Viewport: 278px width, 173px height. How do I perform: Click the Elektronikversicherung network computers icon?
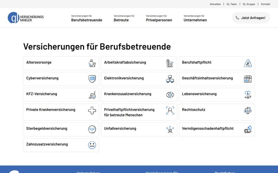pyautogui.click(x=170, y=79)
